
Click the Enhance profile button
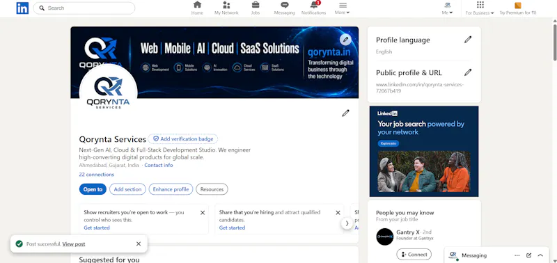tap(171, 189)
